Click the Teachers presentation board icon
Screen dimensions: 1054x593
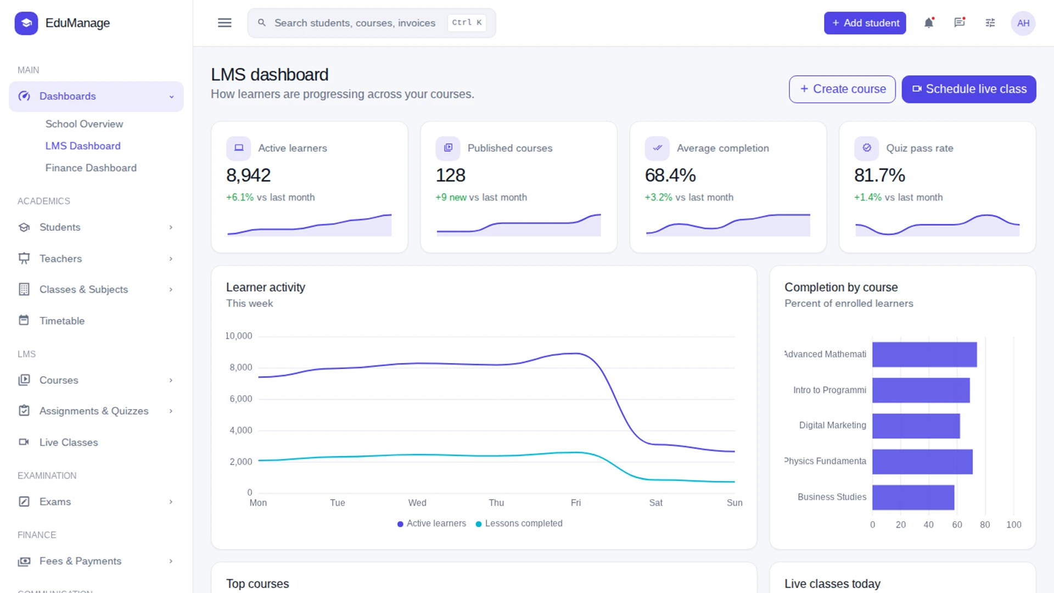pos(24,259)
